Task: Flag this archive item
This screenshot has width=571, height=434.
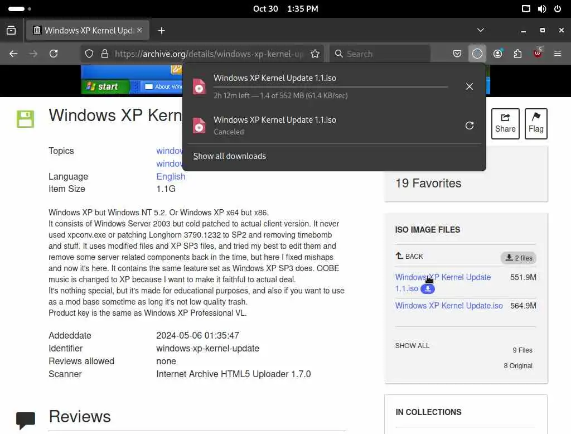Action: (x=536, y=123)
